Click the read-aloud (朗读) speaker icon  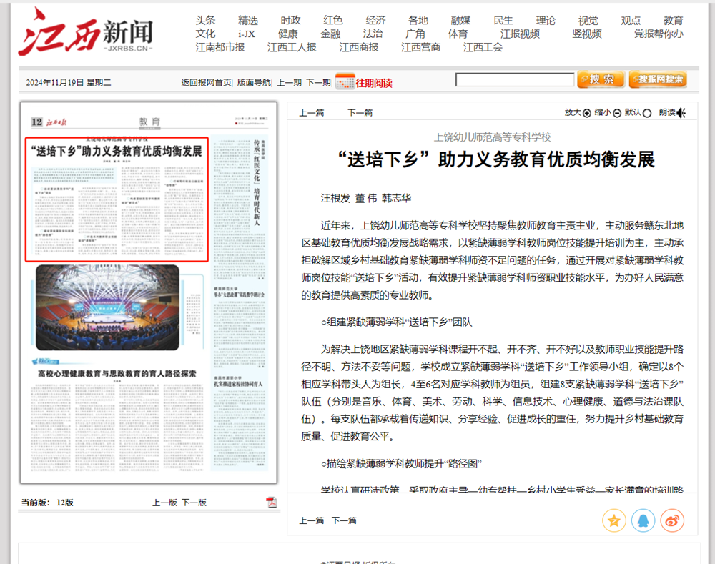coord(681,113)
